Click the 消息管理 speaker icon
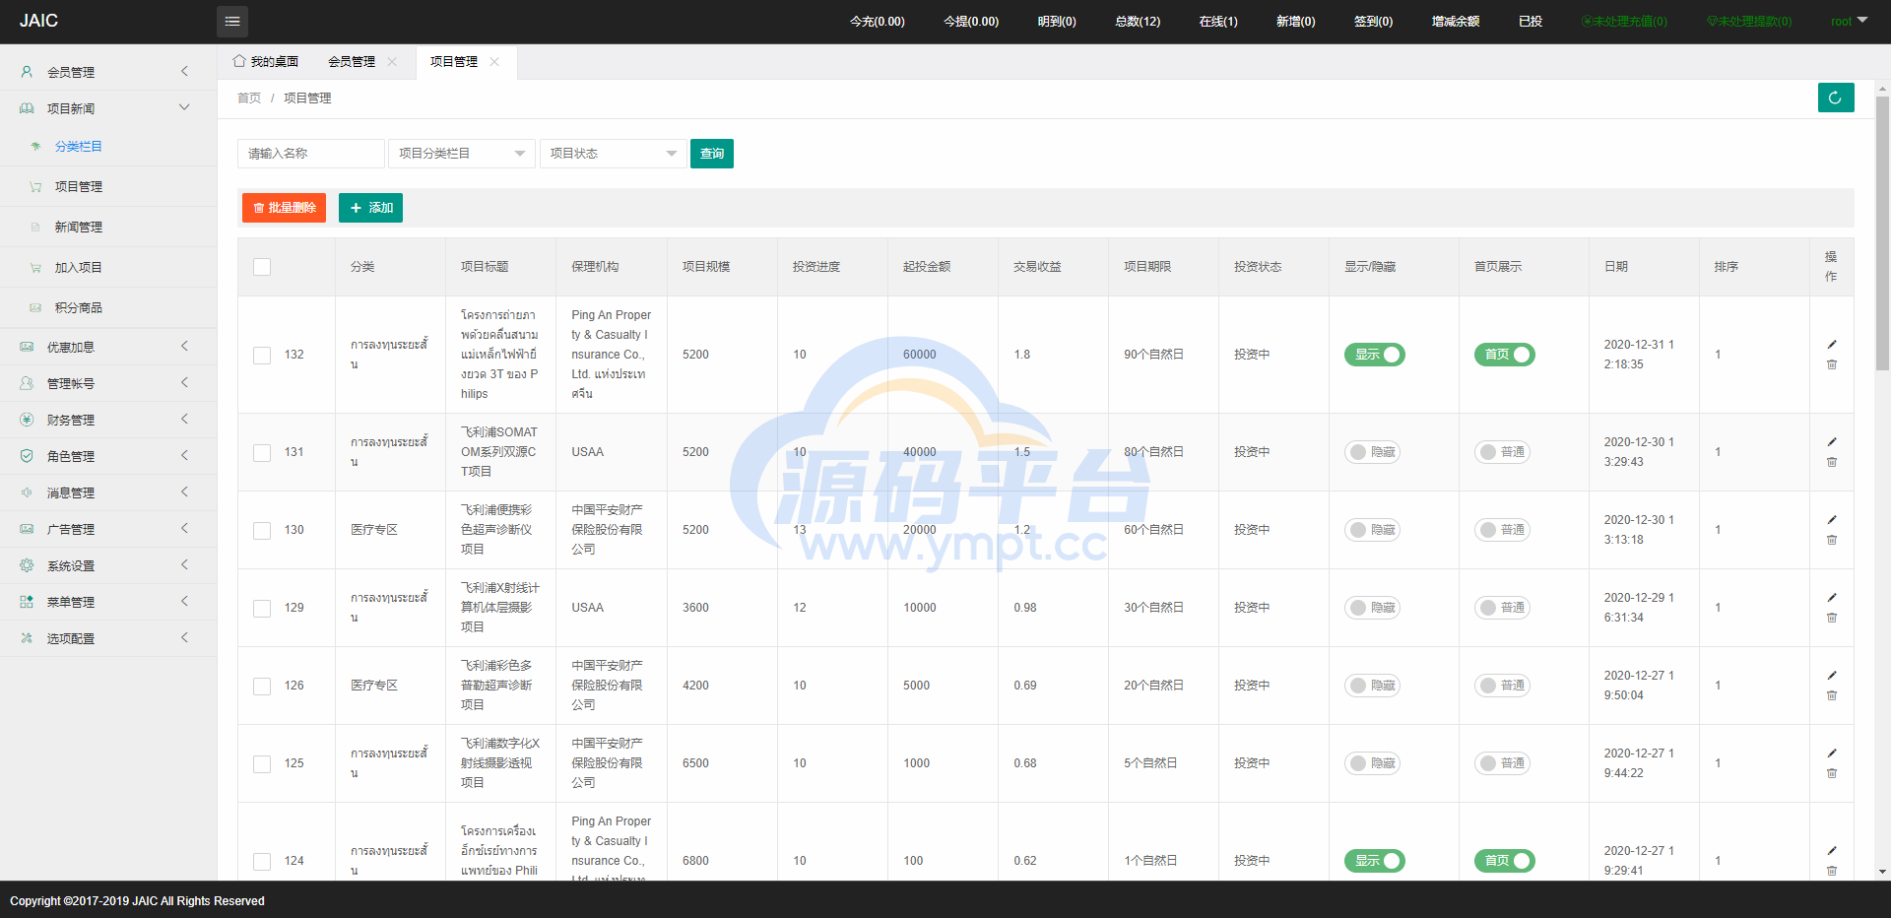 coord(27,492)
